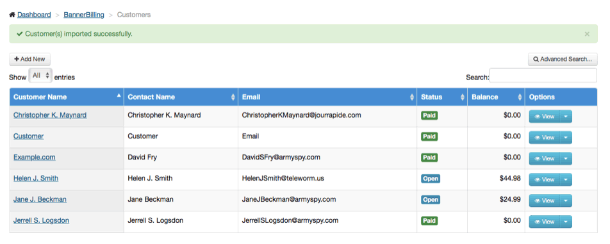Go to the BannerBilling breadcrumb
This screenshot has width=610, height=244.
point(84,15)
